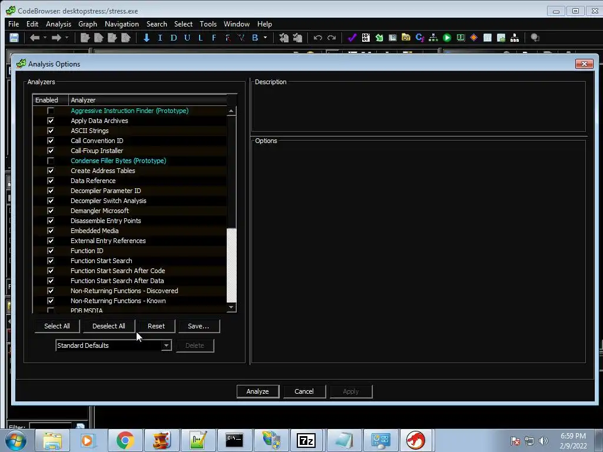Enable Condense Filler Bytes (Prototype) checkbox
Screen dimensions: 603x452
(x=51, y=161)
